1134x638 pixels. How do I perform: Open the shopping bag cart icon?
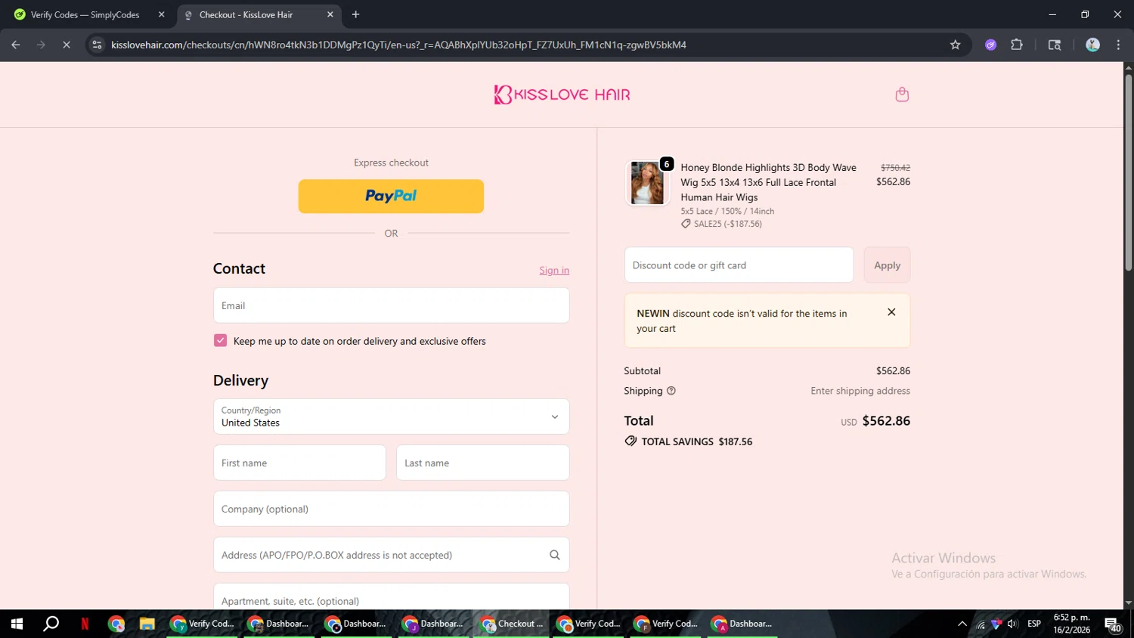click(902, 94)
